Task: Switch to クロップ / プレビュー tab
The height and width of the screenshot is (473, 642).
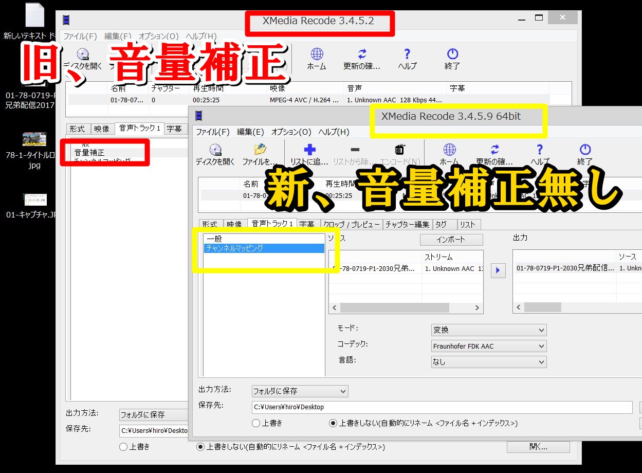Action: 352,225
